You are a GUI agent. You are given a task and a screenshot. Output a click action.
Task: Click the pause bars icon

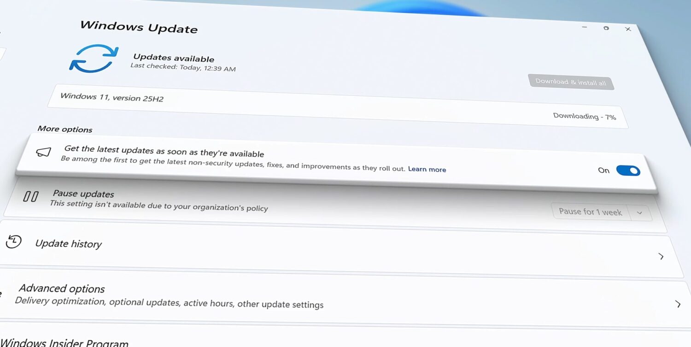point(31,197)
